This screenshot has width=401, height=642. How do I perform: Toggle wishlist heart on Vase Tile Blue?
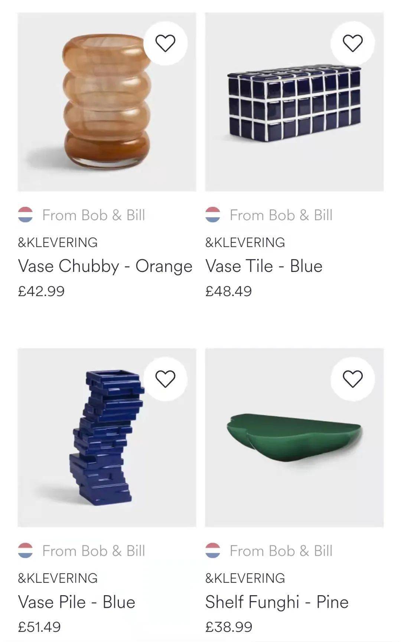point(352,43)
